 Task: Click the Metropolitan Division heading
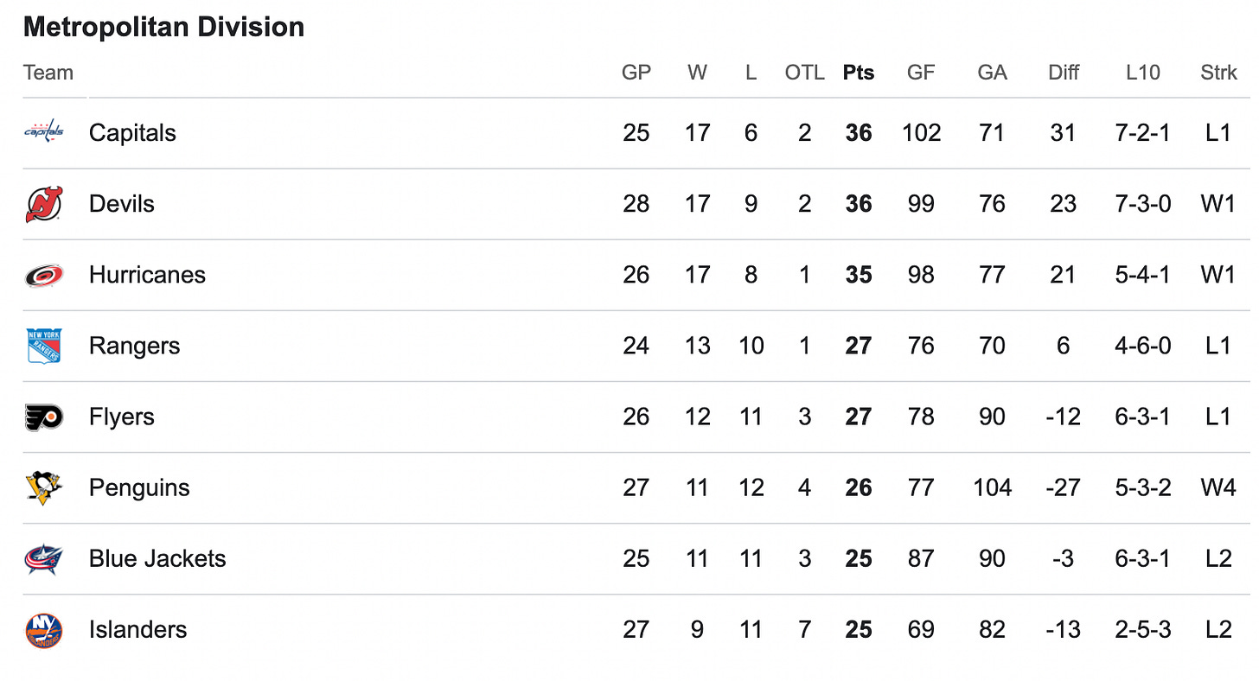coord(163,27)
